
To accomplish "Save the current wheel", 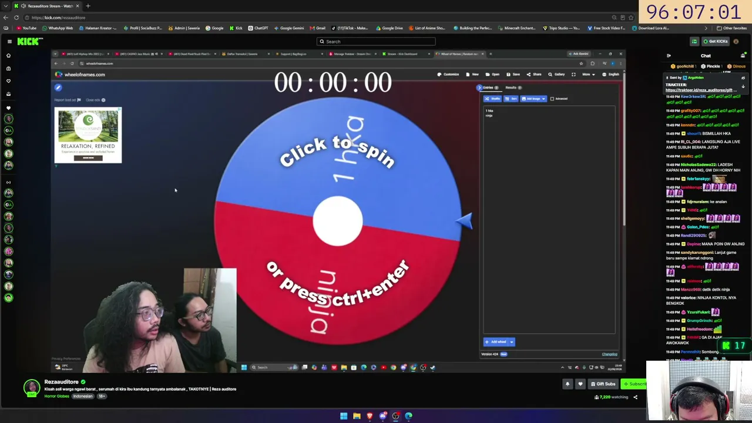I will [513, 75].
